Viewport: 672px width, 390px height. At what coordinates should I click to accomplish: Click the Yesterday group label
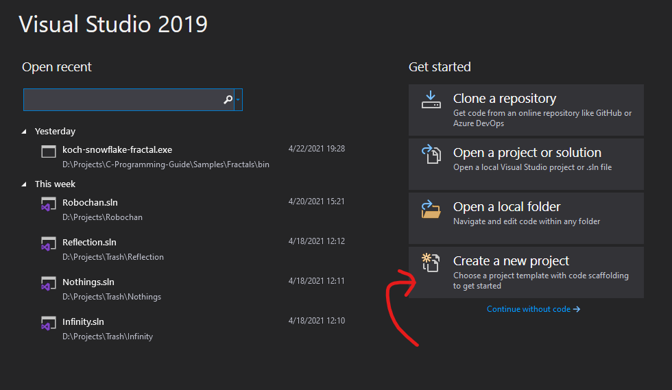point(55,132)
